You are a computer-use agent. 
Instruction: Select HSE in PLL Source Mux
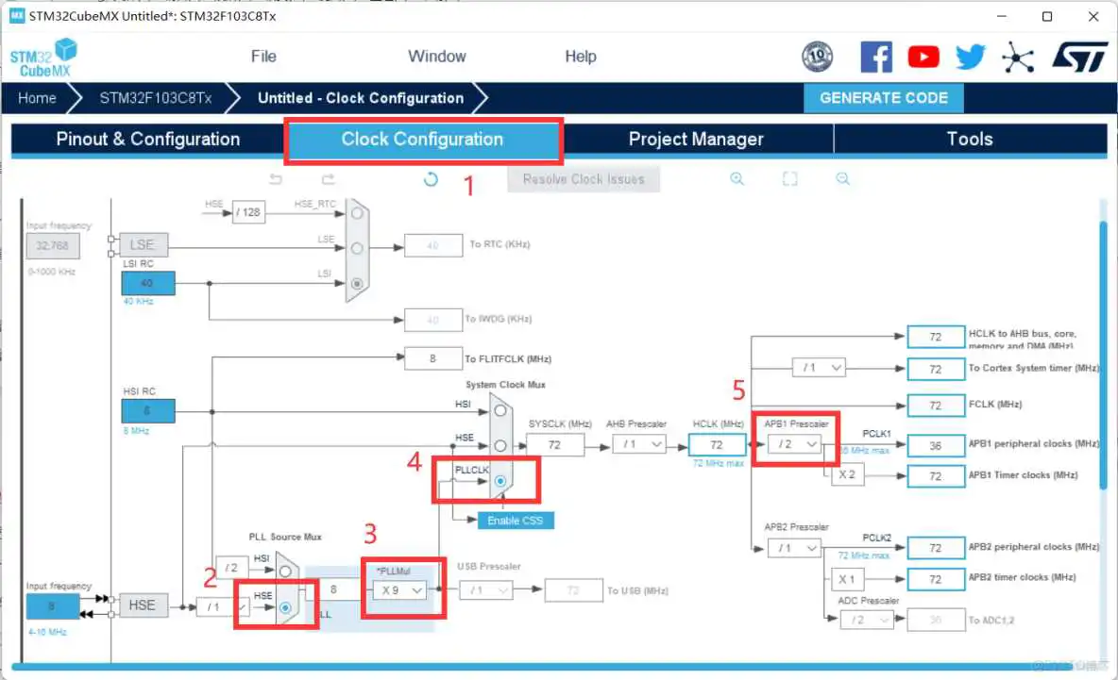coord(285,606)
